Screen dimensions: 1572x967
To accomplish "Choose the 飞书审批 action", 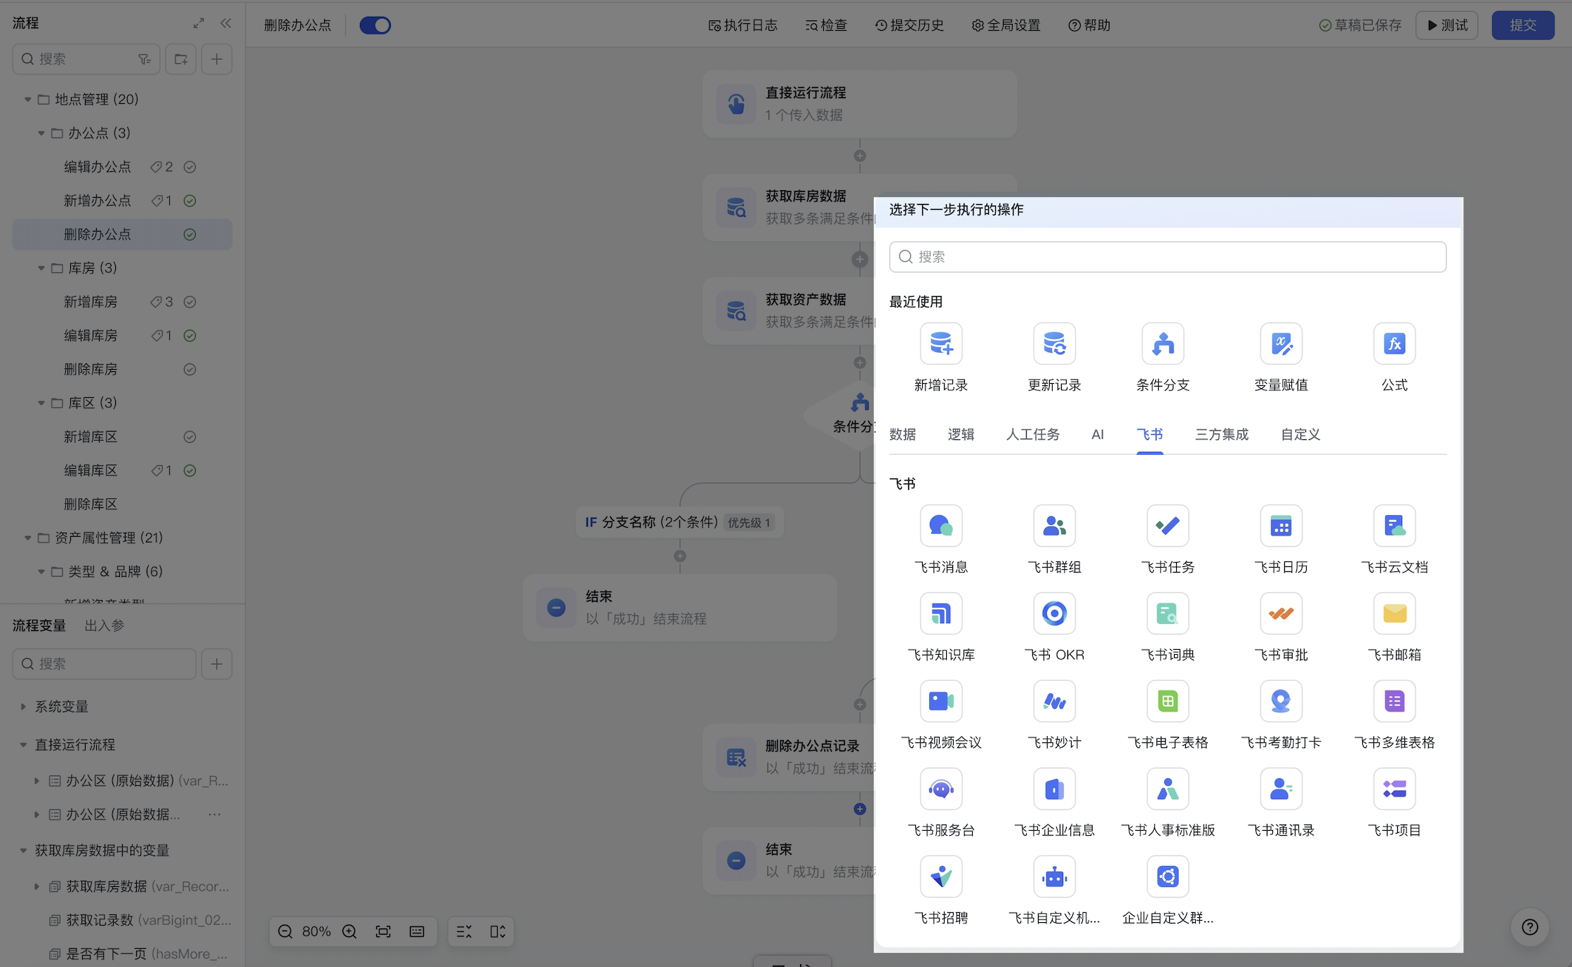I will (1281, 613).
